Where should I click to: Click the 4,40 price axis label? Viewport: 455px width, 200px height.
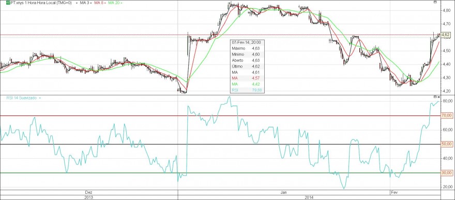[446, 64]
